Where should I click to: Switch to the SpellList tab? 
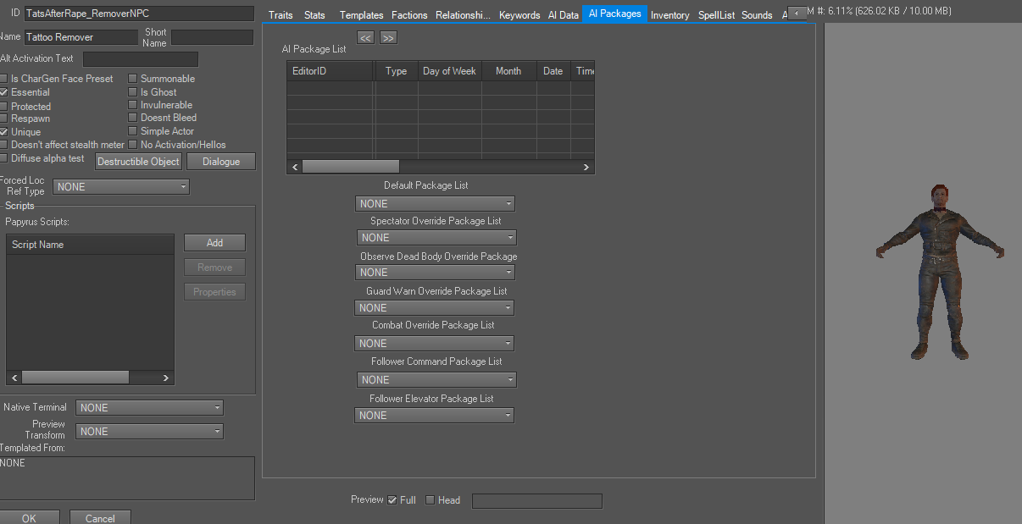click(717, 15)
